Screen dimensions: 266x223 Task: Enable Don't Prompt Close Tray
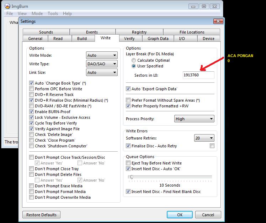(31, 169)
